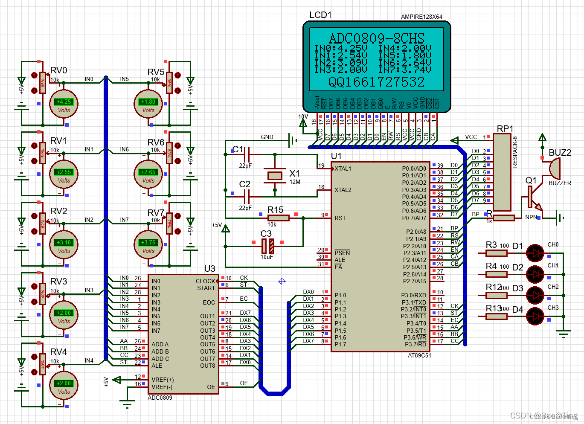
Task: Click RV7 potentiometer increase arrow
Action: pyautogui.click(x=177, y=216)
